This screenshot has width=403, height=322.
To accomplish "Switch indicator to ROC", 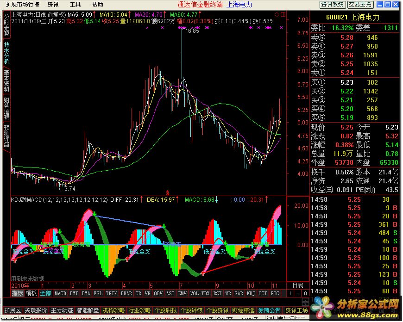I will tap(275, 293).
